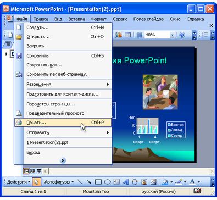This screenshot has width=217, height=200.
Task: Select the clip art meeting picture on slide
Action: (x=160, y=92)
